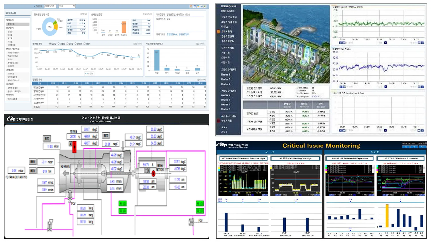
Task: Click the dark red marker icon in the sidebar
Action: click(219, 121)
